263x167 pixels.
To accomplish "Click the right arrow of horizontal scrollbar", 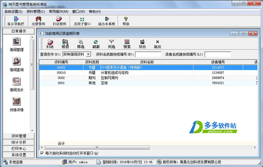I will [x=255, y=148].
